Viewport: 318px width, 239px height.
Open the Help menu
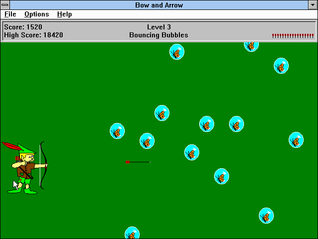click(64, 14)
